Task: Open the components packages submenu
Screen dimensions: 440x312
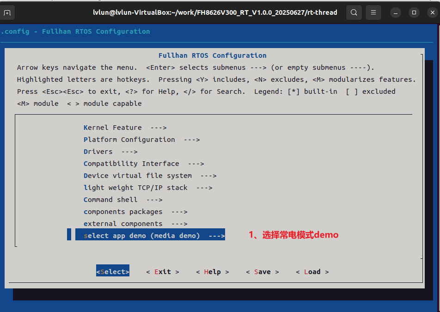Action: click(x=135, y=212)
